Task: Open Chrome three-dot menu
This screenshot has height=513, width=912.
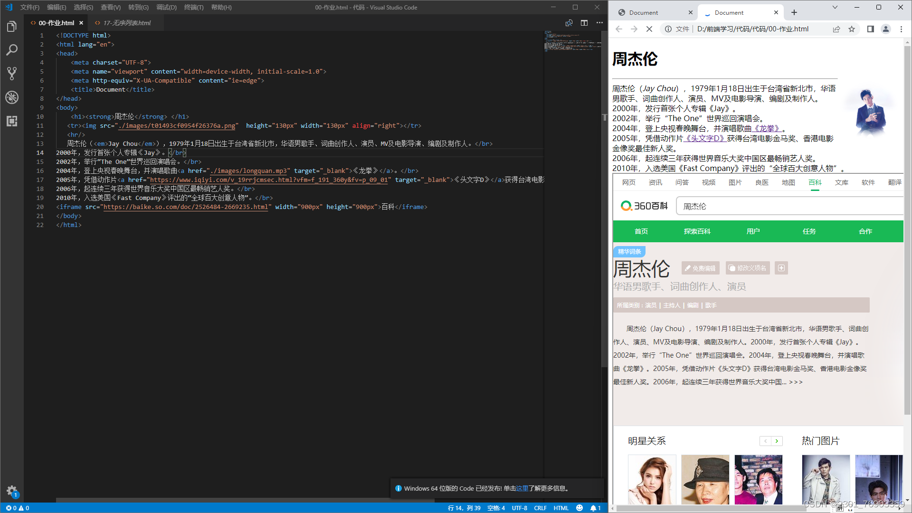Action: click(901, 29)
